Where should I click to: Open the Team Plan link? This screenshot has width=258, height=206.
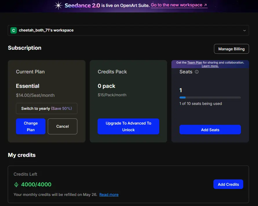click(x=195, y=62)
